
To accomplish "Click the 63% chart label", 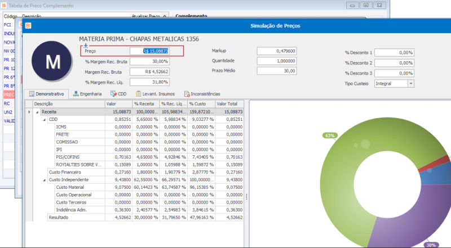I will tap(330, 136).
